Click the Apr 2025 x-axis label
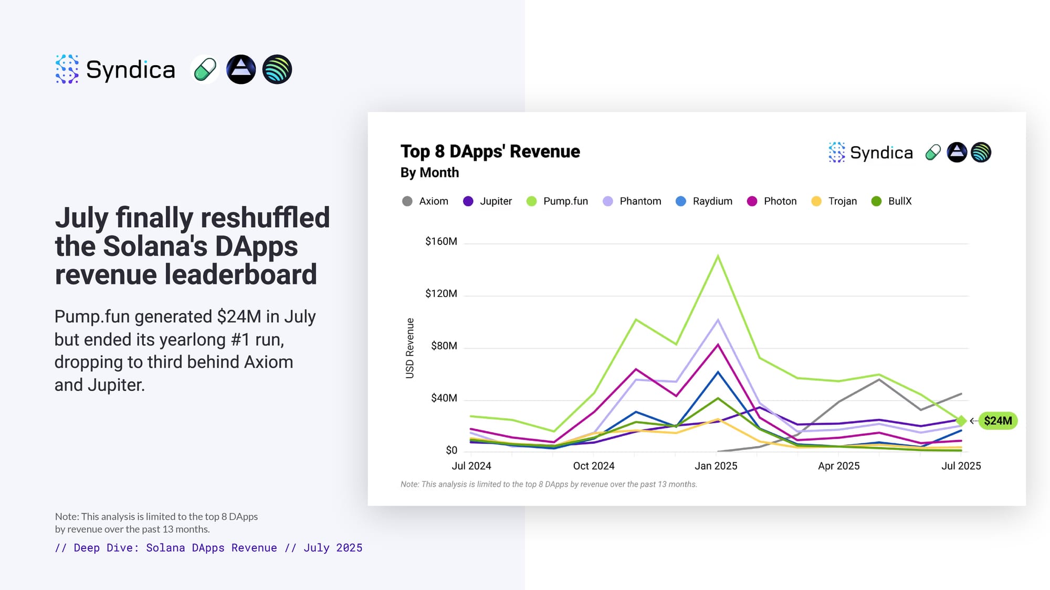This screenshot has height=590, width=1050. coord(839,466)
